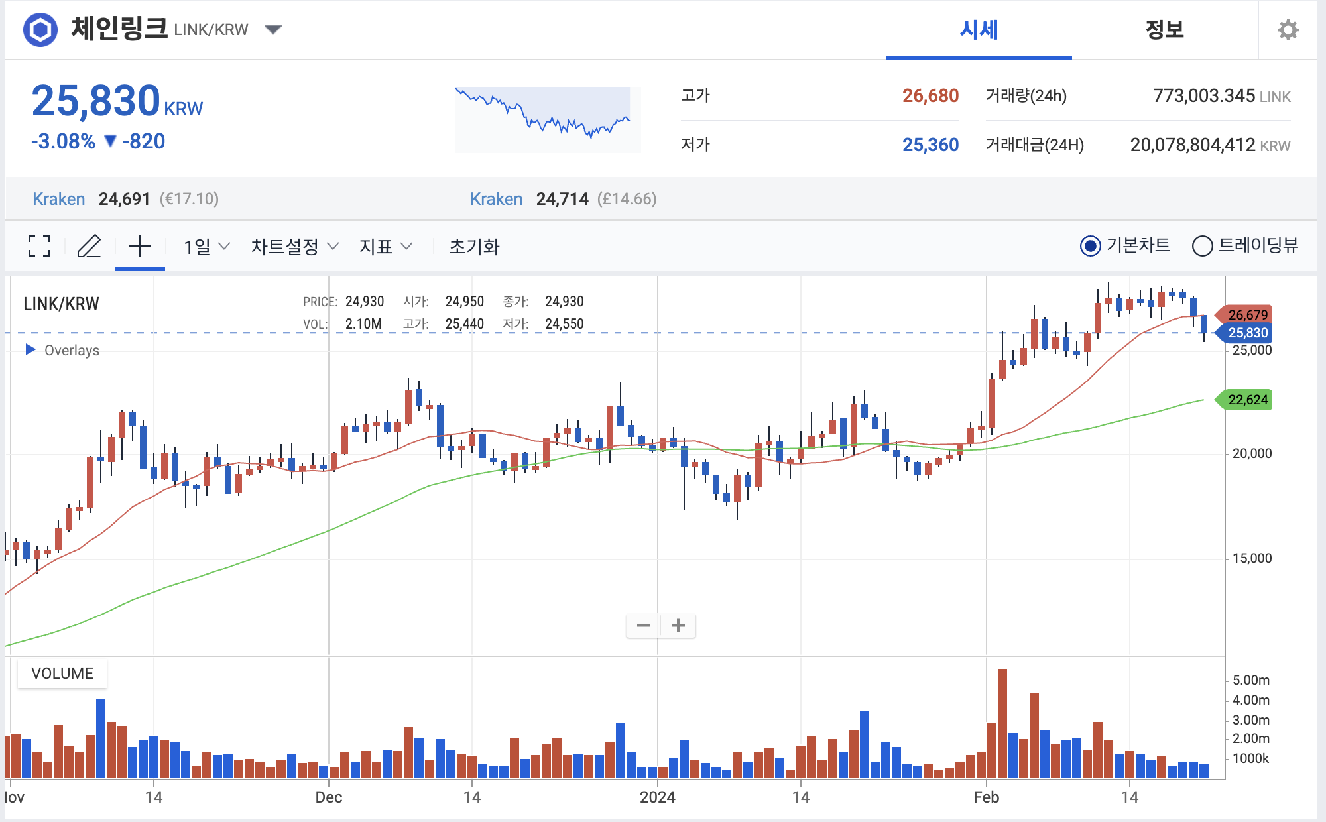Open the LINK/KRW market dropdown arrow
The height and width of the screenshot is (822, 1326).
click(273, 29)
